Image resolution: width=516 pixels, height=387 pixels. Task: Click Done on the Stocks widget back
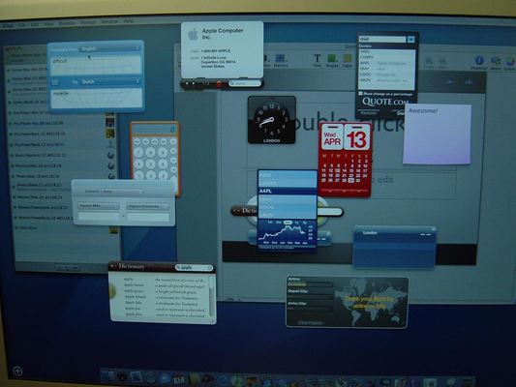(x=401, y=113)
